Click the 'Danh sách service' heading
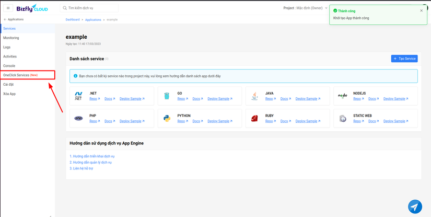The width and height of the screenshot is (431, 217). tap(87, 59)
